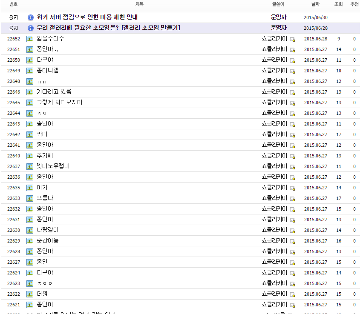
Task: Click the gallog icon beside author in row 22652
Action: tap(292, 39)
